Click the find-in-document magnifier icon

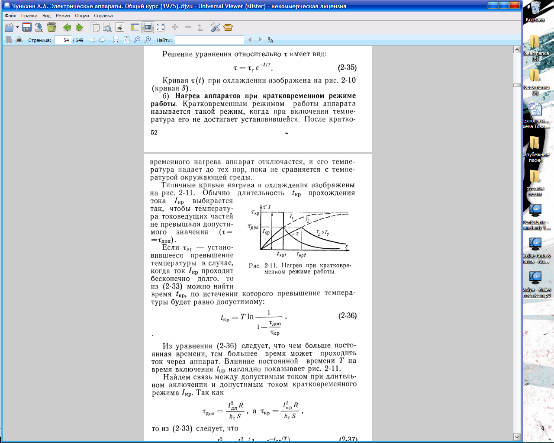[x=107, y=27]
